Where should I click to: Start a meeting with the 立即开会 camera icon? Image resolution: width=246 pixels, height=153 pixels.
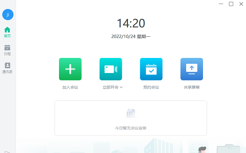coord(111,69)
